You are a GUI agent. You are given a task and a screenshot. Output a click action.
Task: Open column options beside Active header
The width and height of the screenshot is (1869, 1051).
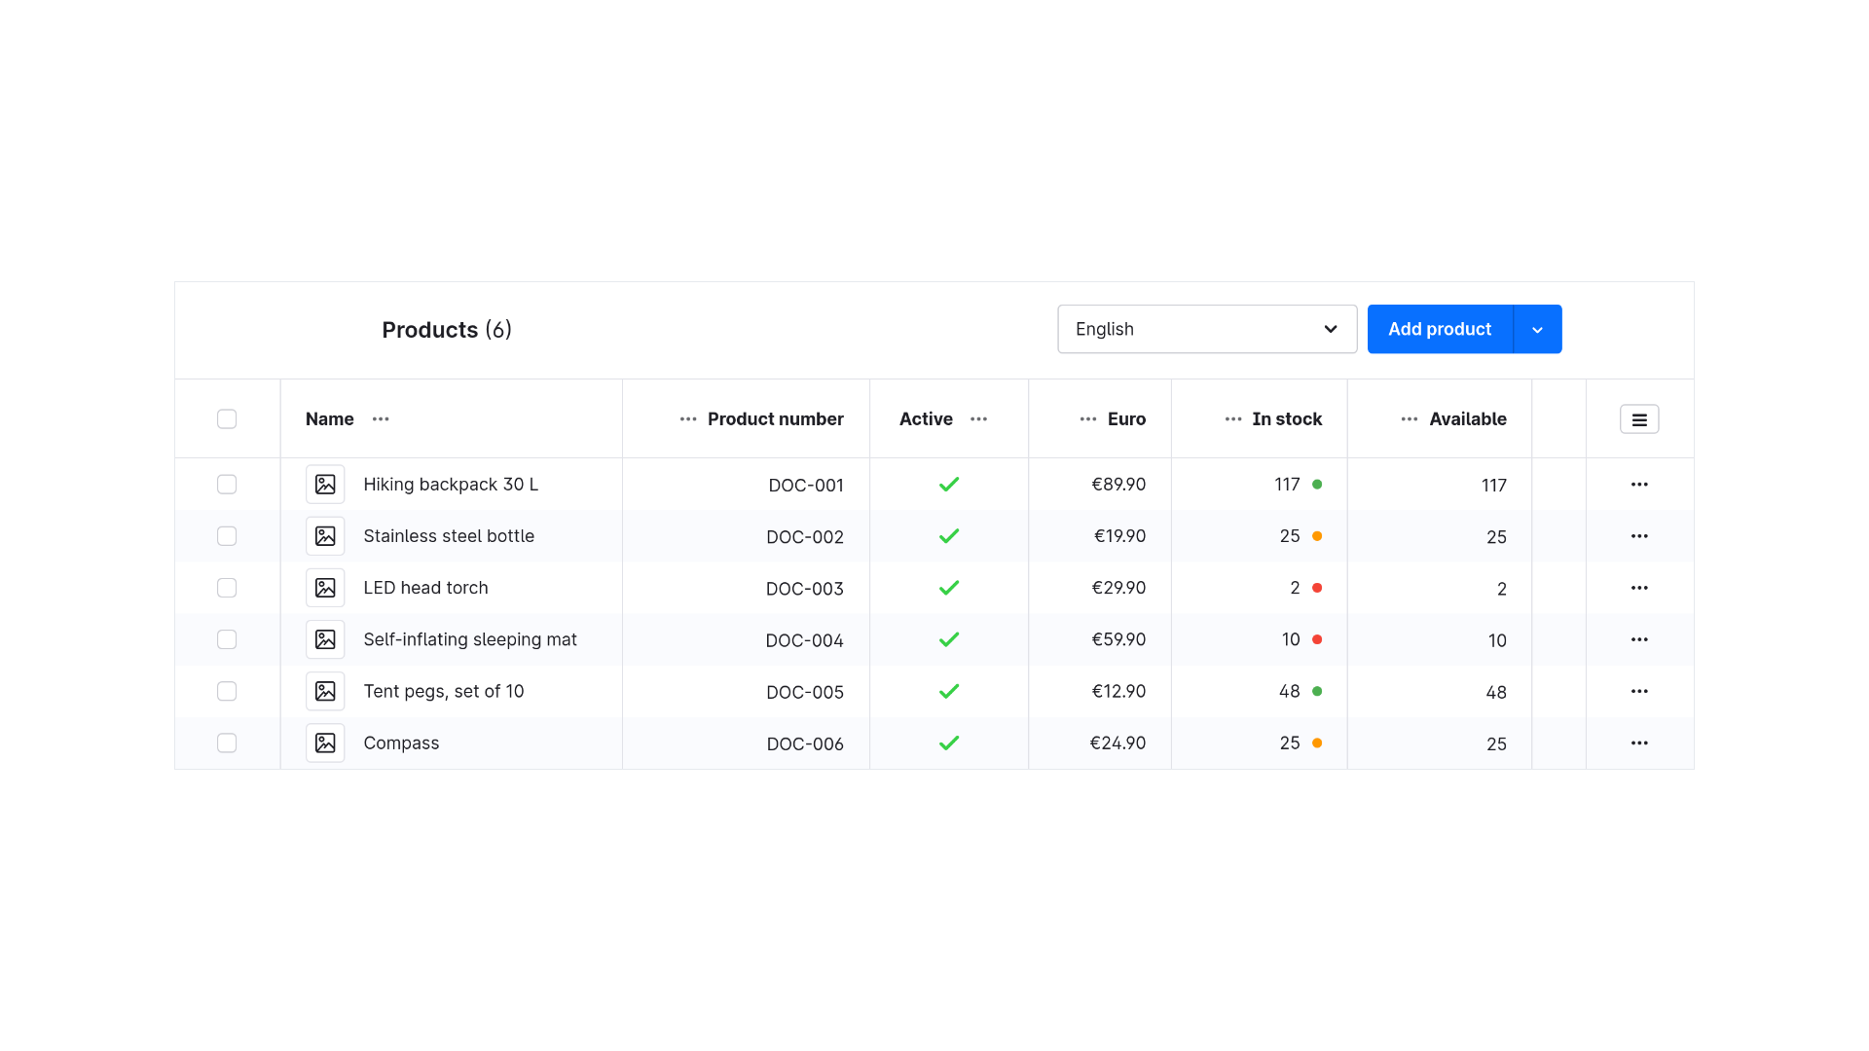click(x=978, y=418)
